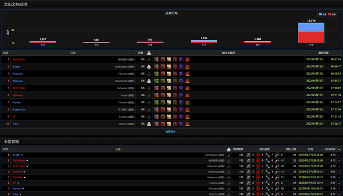Open spineless guild link in progress table
Image resolution: width=343 pixels, height=196 pixels.
(x=18, y=96)
